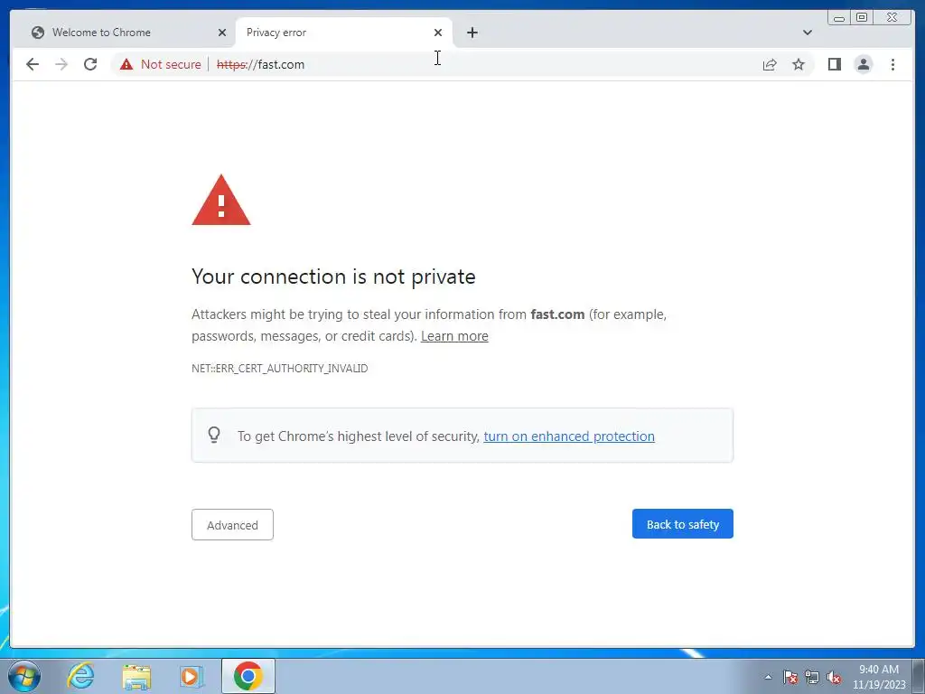The height and width of the screenshot is (694, 925).
Task: Click the lightbulb icon in security tip
Action: tap(214, 435)
